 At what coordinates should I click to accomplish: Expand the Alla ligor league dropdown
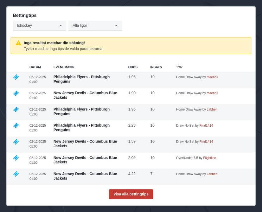coord(95,25)
